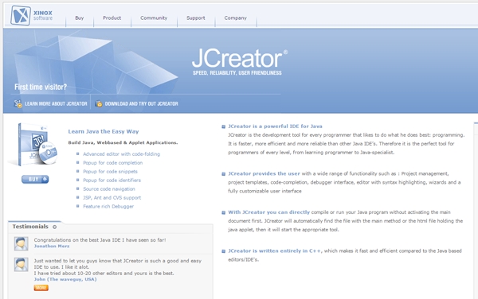Click John (The waveguy, USA) name
The height and width of the screenshot is (299, 478).
(65, 279)
